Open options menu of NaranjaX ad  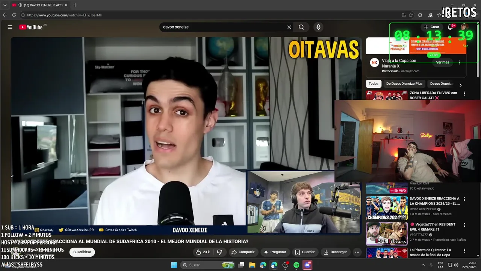[460, 62]
